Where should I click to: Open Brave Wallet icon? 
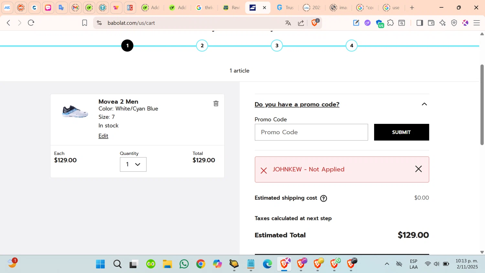coord(431,23)
